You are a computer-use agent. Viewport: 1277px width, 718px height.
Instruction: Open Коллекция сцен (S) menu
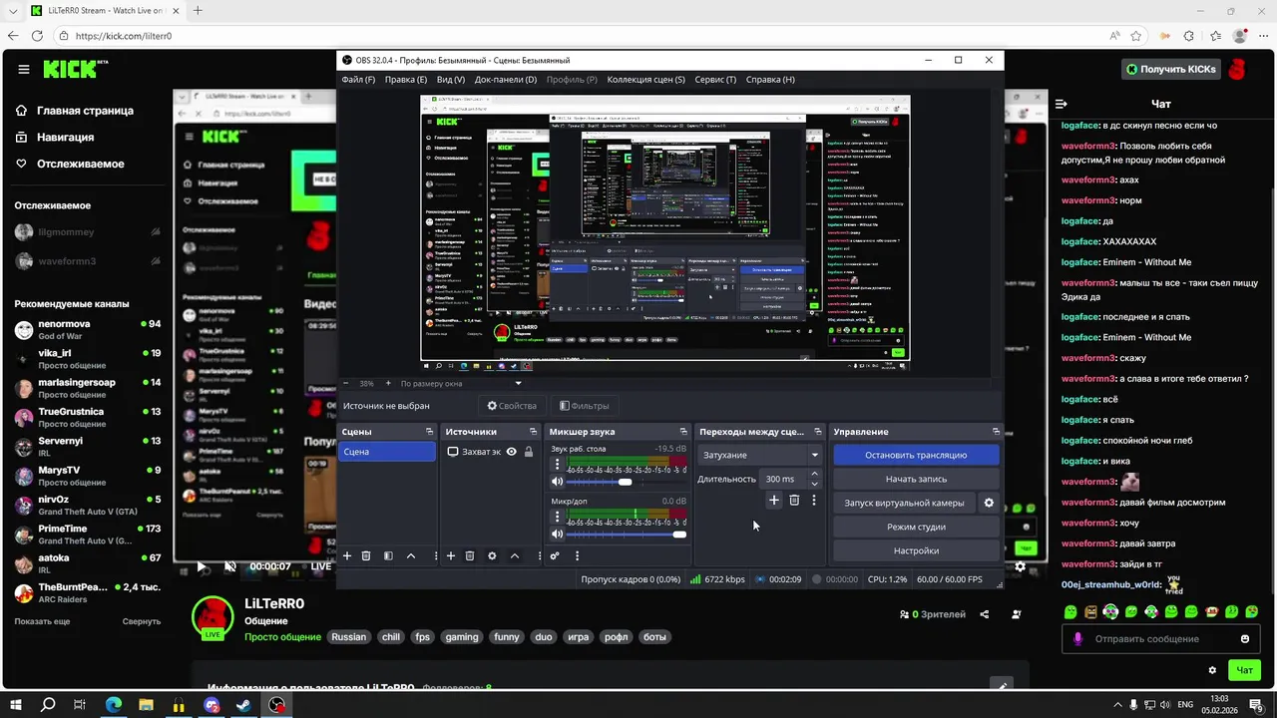click(646, 80)
